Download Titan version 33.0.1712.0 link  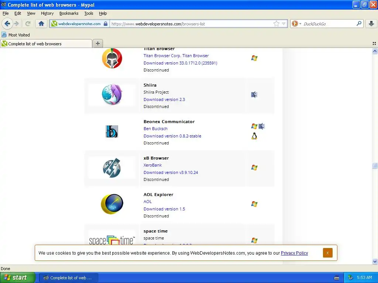[180, 63]
